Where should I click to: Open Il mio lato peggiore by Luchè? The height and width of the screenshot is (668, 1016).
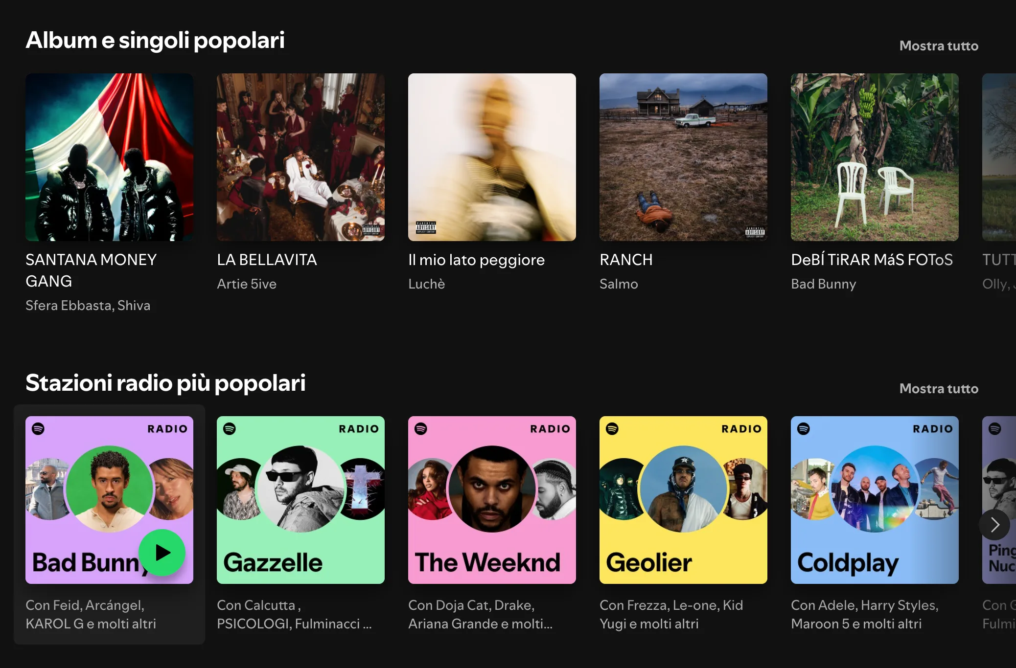[492, 156]
